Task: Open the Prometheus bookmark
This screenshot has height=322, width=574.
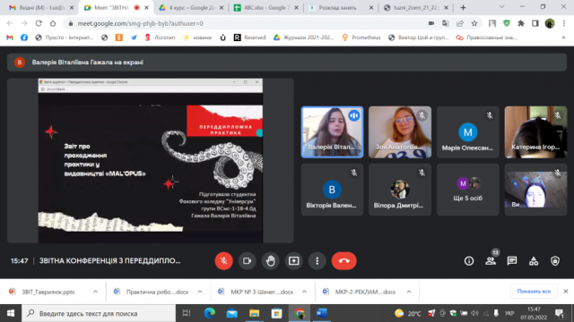Action: [361, 38]
